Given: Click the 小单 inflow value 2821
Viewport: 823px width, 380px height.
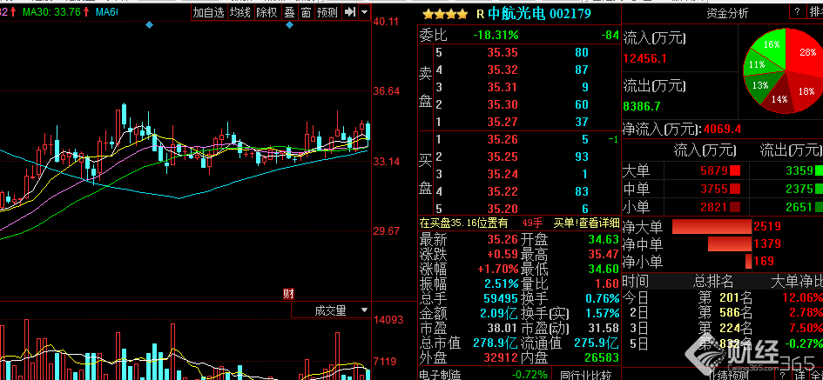Looking at the screenshot, I should pos(713,206).
